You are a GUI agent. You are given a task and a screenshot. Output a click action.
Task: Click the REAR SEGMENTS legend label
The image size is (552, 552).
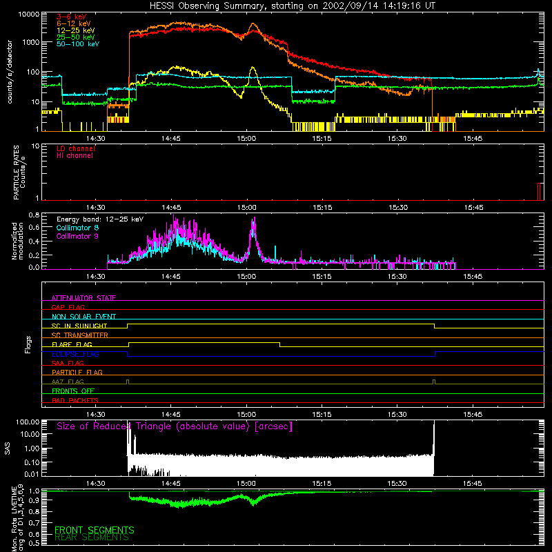(92, 538)
